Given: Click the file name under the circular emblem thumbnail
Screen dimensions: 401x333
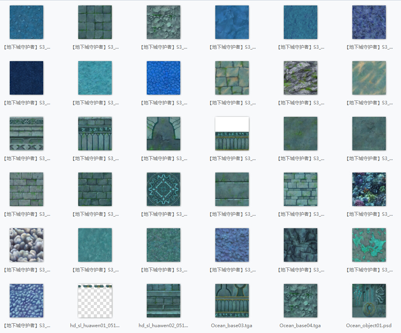Looking at the screenshot, I should point(164,214).
